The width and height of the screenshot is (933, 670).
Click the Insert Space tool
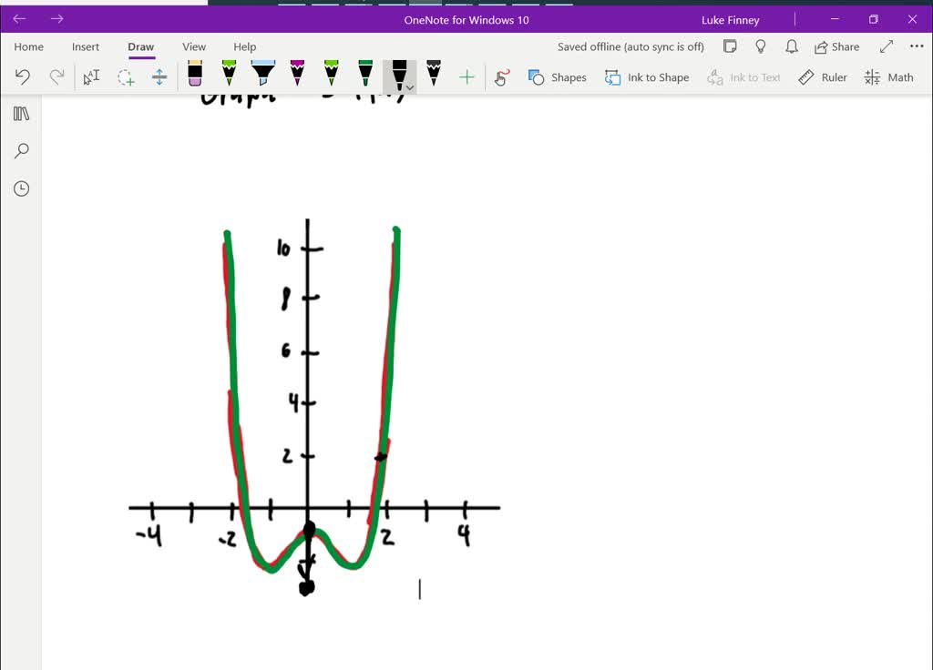tap(159, 77)
